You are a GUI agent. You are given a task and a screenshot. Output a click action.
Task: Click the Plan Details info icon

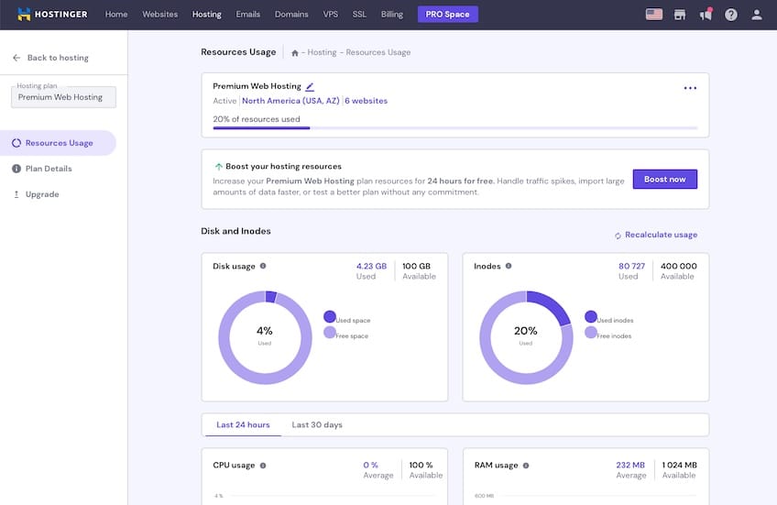point(16,169)
